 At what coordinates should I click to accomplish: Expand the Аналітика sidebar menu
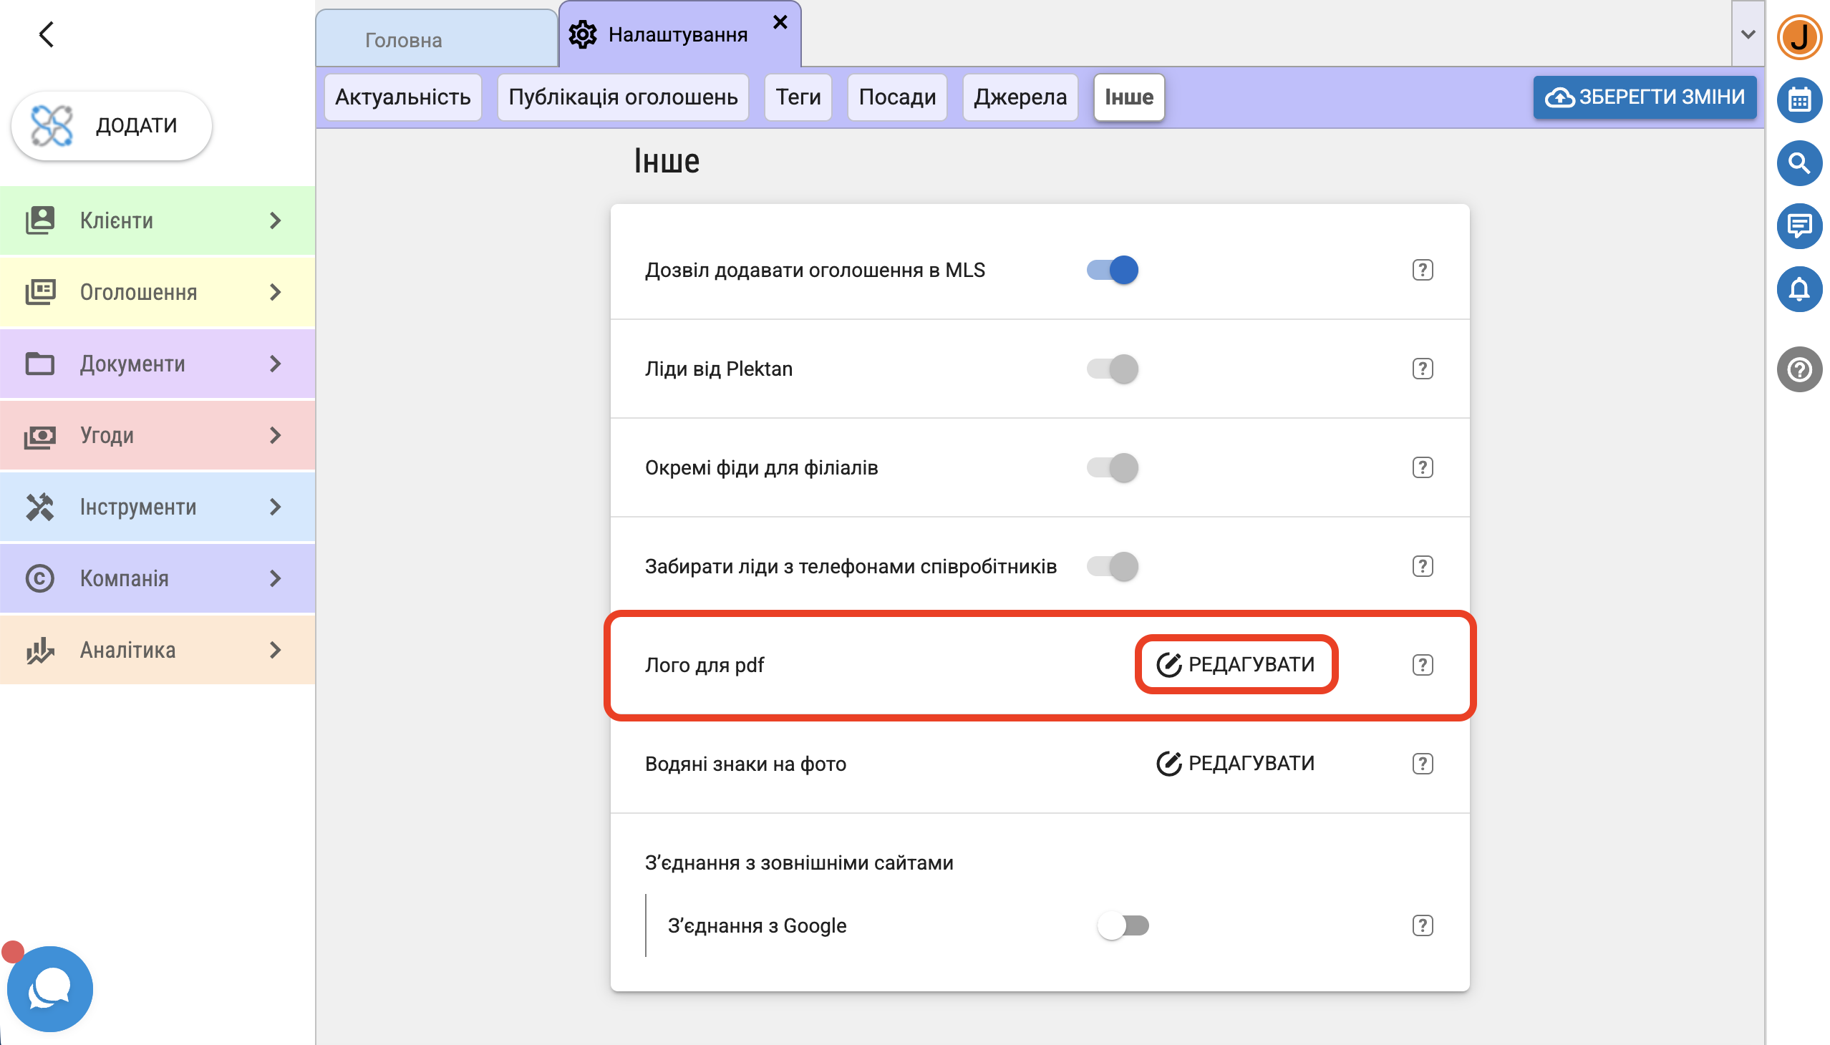[158, 649]
